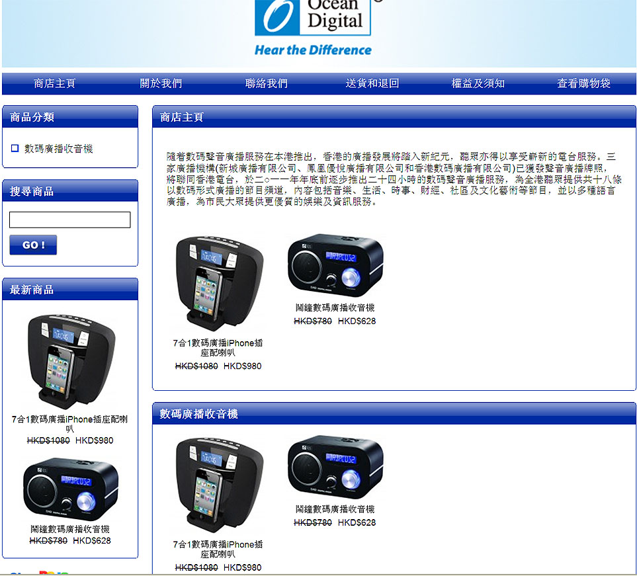637x576 pixels.
Task: Open 商店主頁 in the navigation bar
Action: (55, 83)
